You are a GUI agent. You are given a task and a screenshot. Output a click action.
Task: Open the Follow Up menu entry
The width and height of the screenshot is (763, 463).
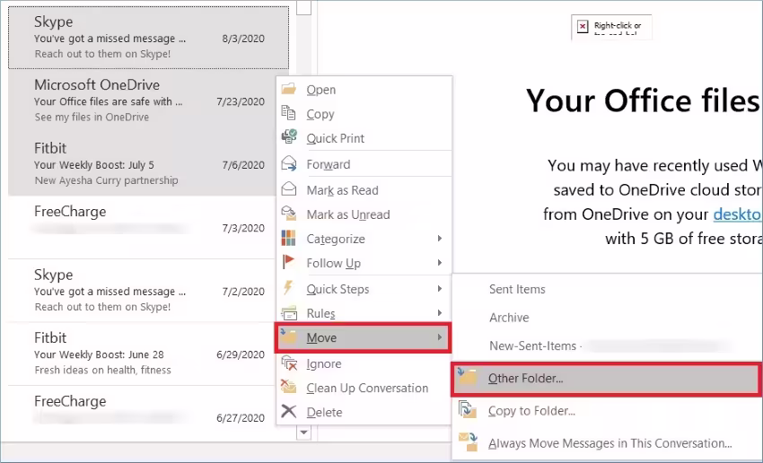(364, 263)
